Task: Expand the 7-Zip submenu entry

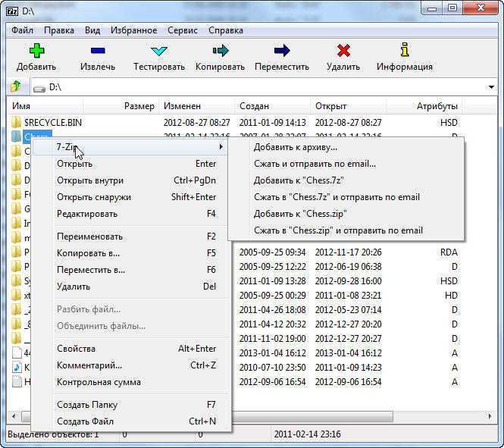Action: click(x=130, y=147)
